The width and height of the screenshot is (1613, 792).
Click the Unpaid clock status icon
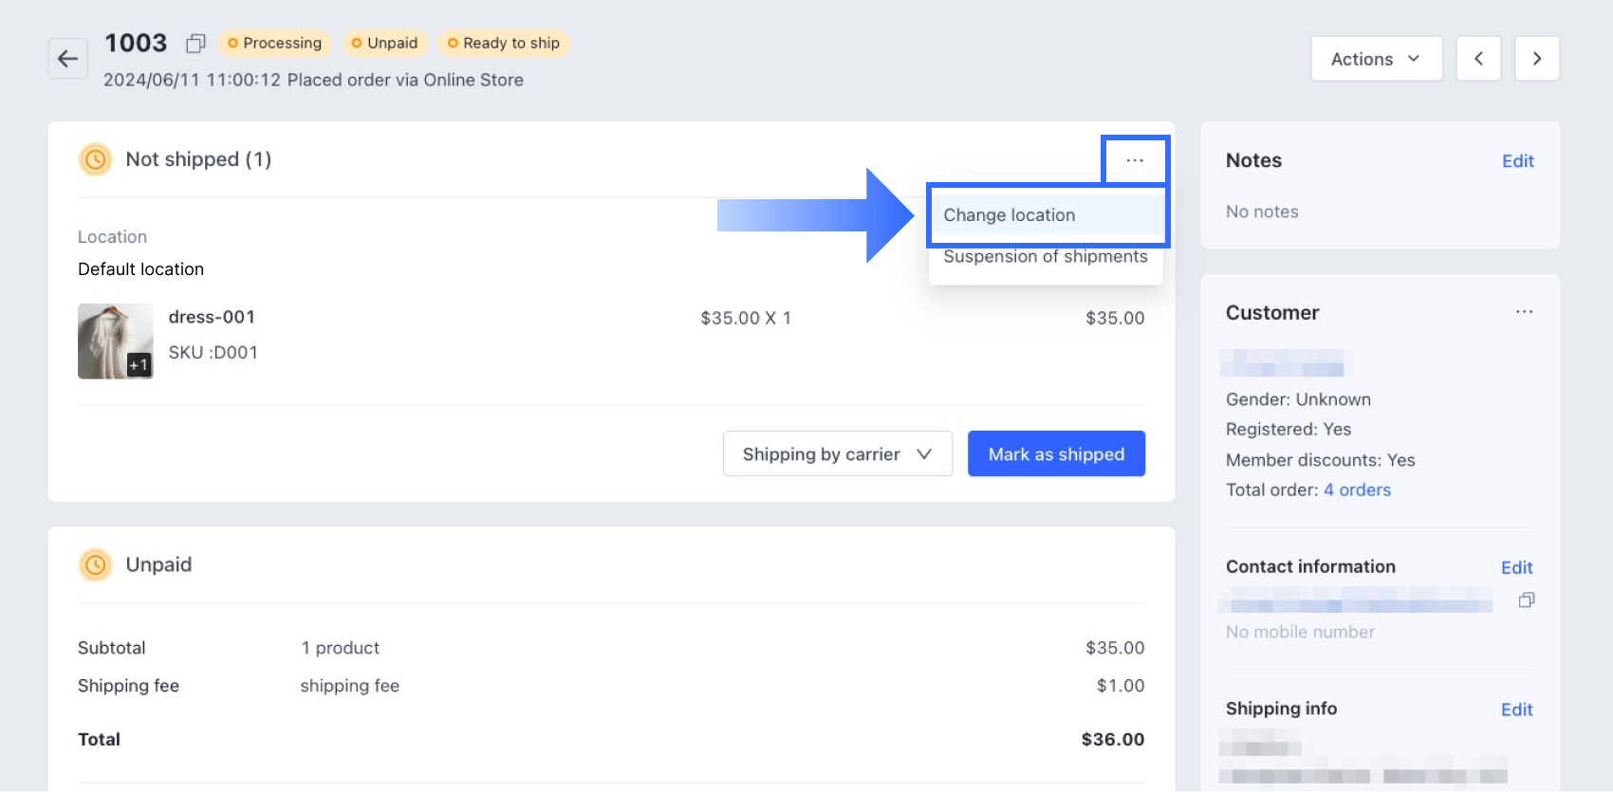click(96, 565)
